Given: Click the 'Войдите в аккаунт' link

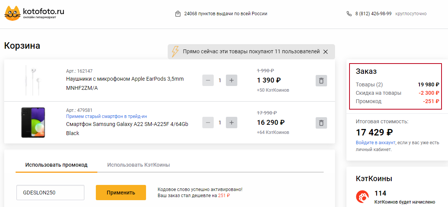Looking at the screenshot, I should 375,143.
